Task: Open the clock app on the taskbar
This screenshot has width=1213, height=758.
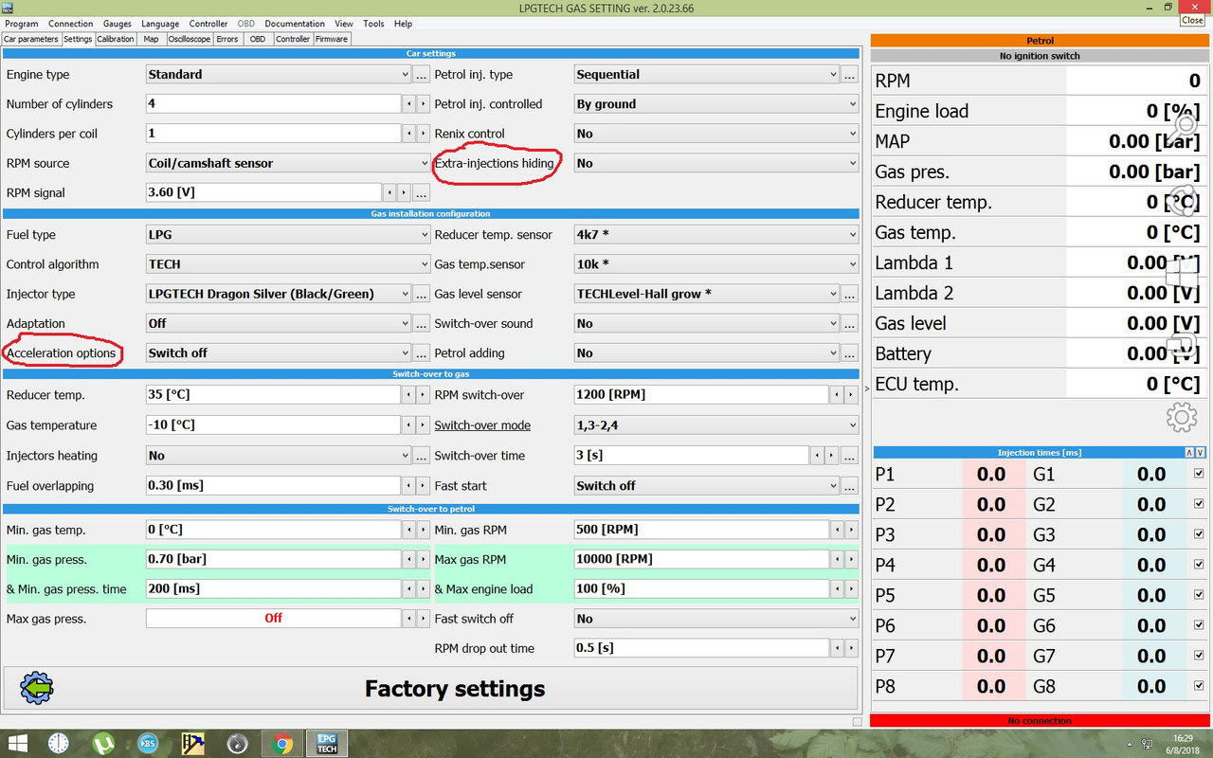Action: click(59, 744)
